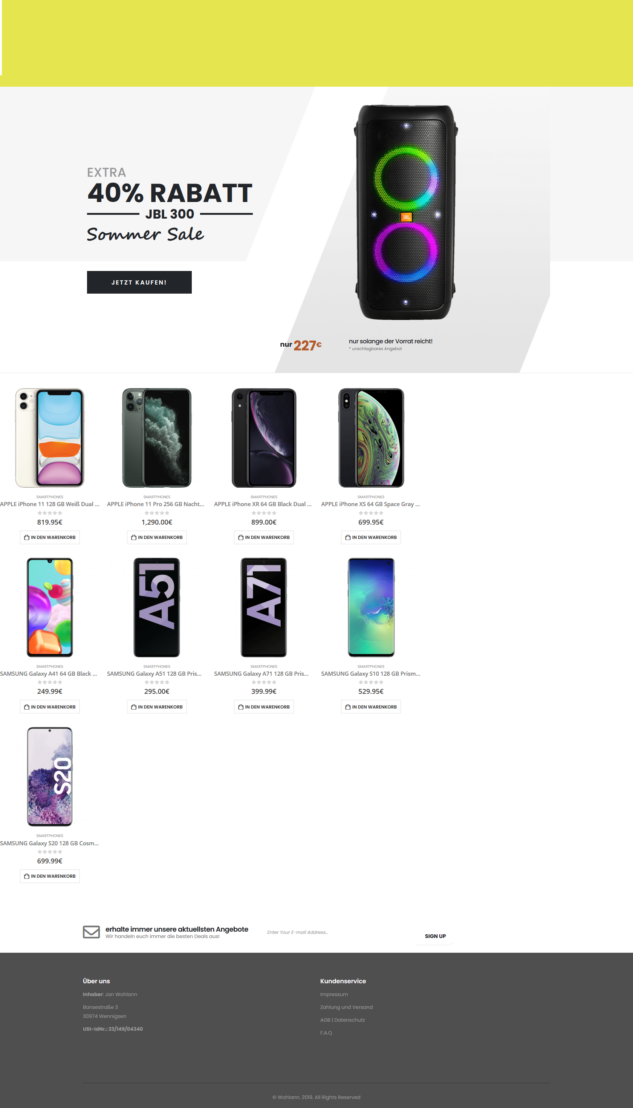Click the SIGN UP newsletter button
The width and height of the screenshot is (633, 1108).
click(435, 936)
